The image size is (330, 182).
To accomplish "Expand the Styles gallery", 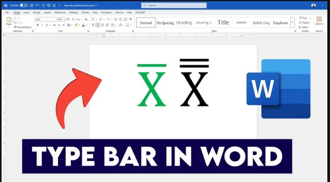I will coord(292,23).
